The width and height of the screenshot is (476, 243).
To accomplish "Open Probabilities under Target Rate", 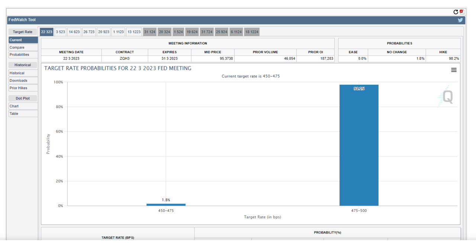I will 23,55.
